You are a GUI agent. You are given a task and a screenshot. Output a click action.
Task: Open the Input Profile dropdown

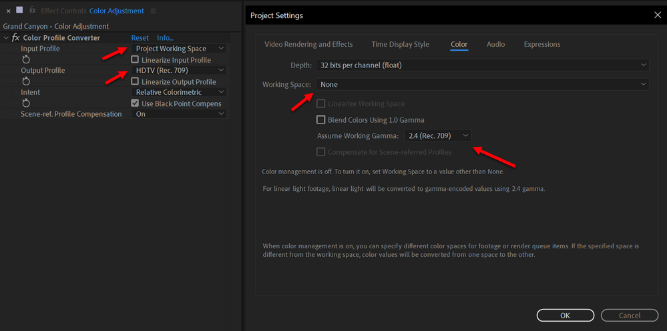tap(180, 49)
